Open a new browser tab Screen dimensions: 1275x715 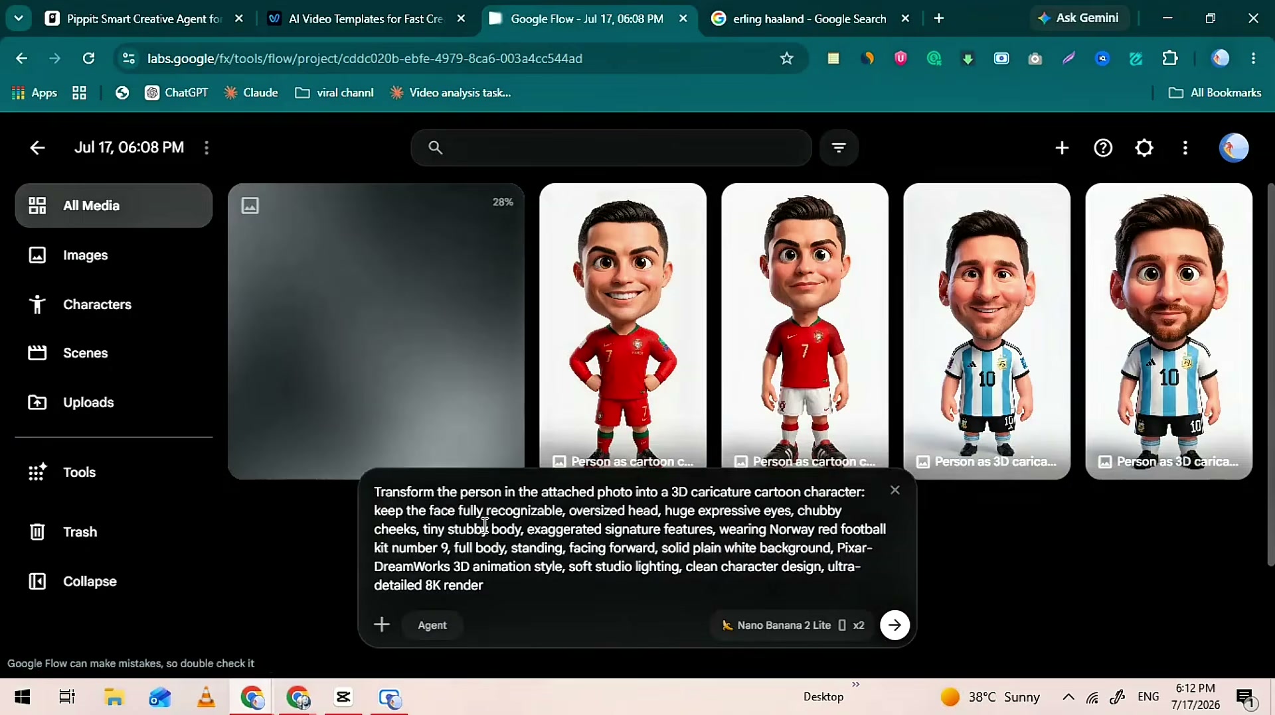tap(939, 19)
